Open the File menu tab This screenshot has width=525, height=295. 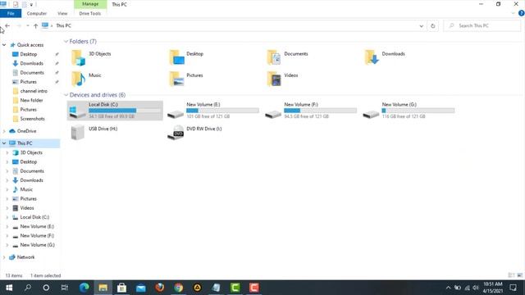click(x=11, y=13)
